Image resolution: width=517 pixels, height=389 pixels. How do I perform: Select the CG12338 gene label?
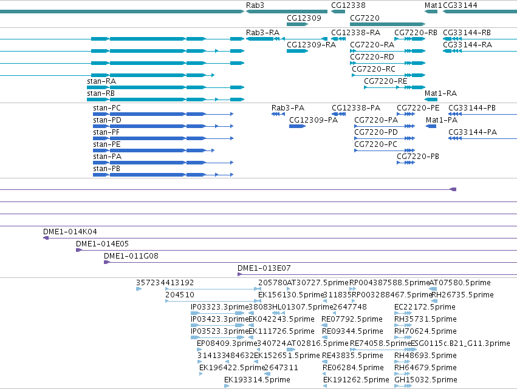click(x=348, y=5)
